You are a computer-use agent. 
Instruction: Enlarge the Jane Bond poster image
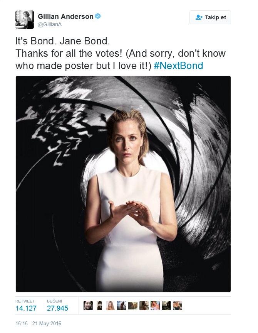123,184
